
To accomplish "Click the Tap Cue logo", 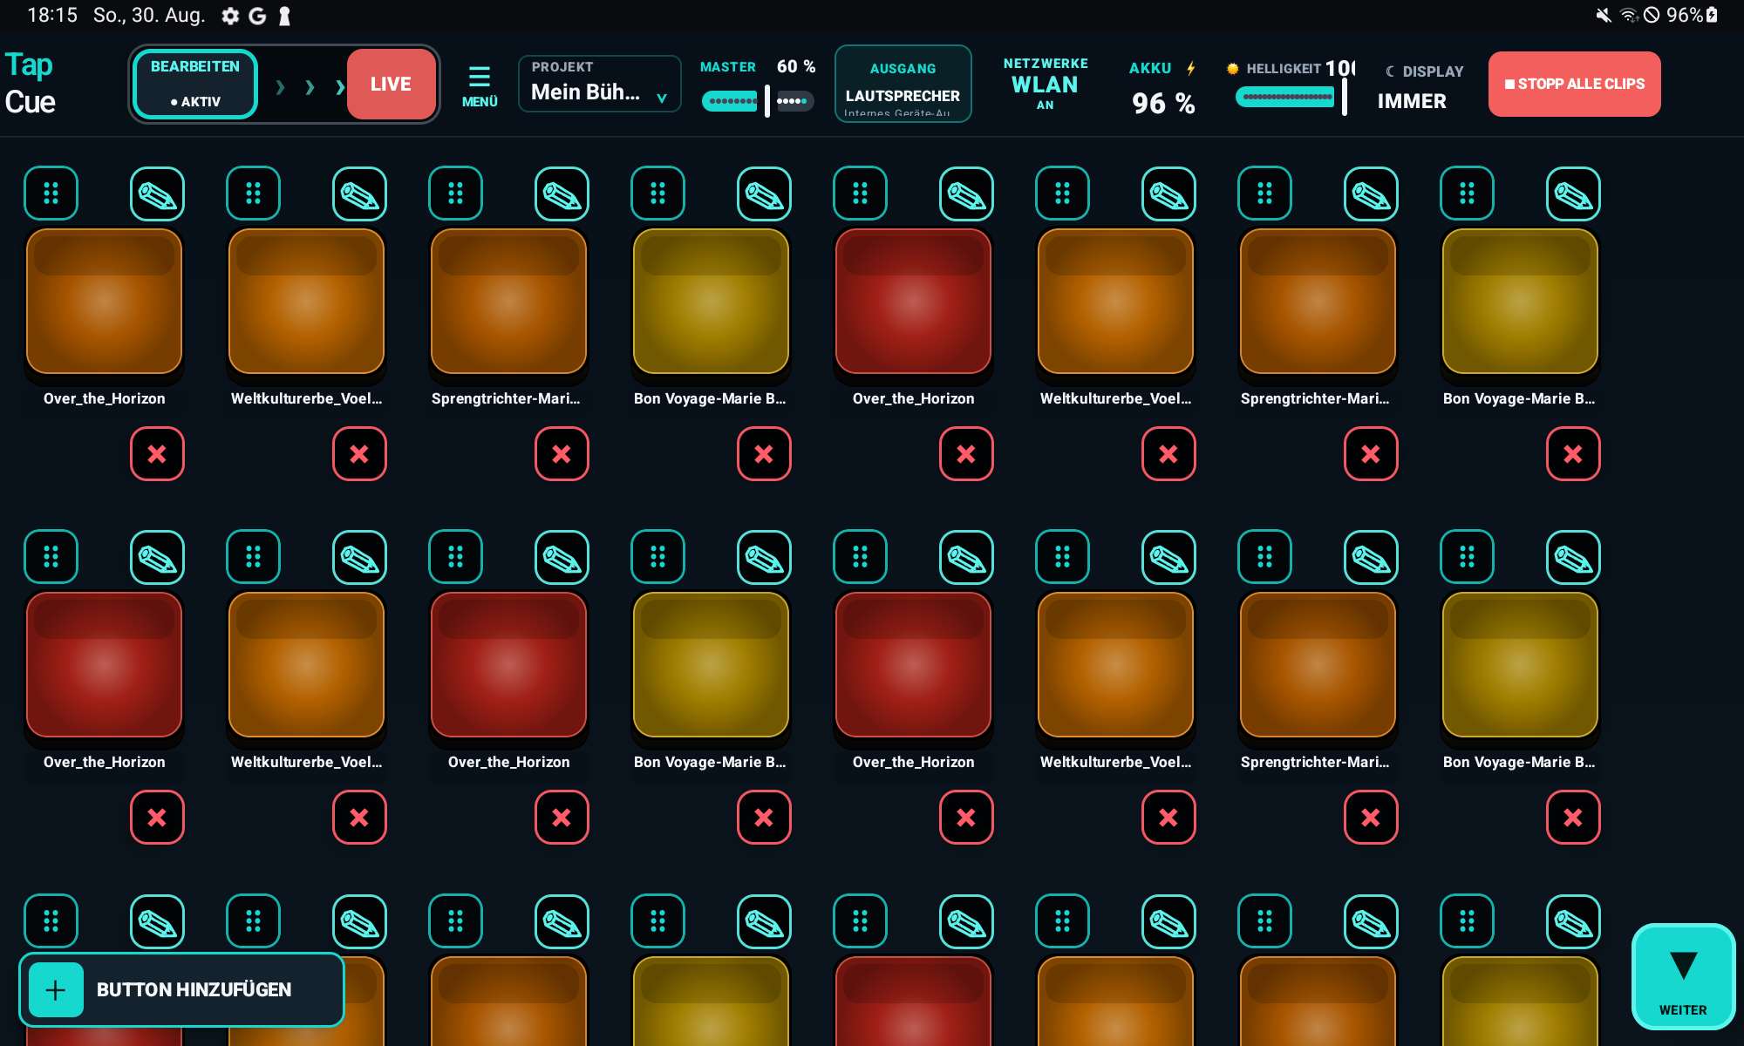I will tap(30, 84).
